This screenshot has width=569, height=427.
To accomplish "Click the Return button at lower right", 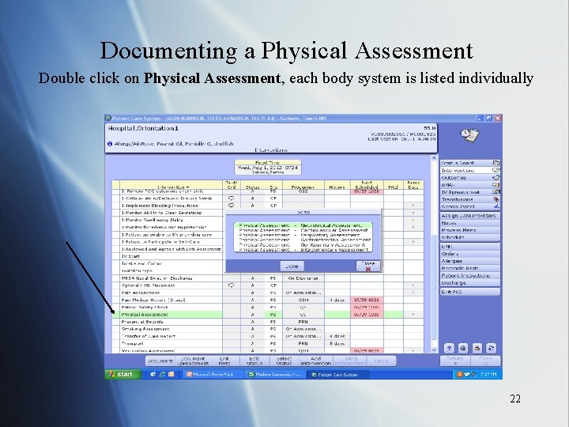I will point(455,361).
